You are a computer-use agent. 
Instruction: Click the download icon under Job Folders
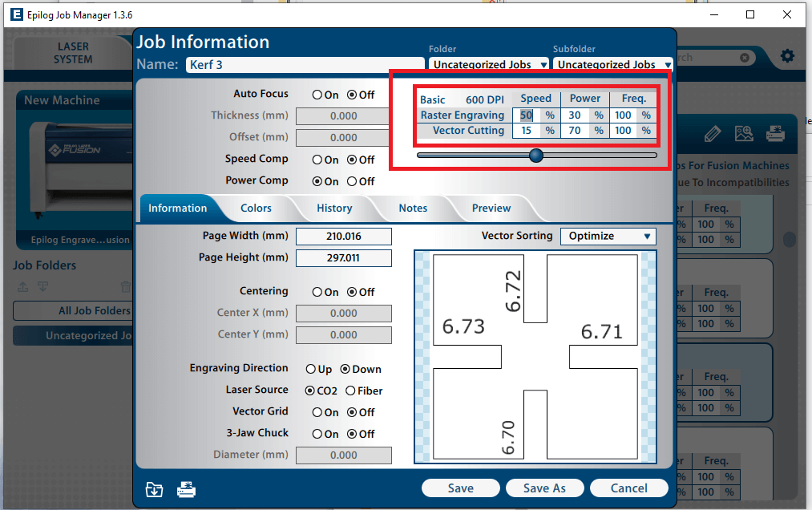click(x=43, y=286)
